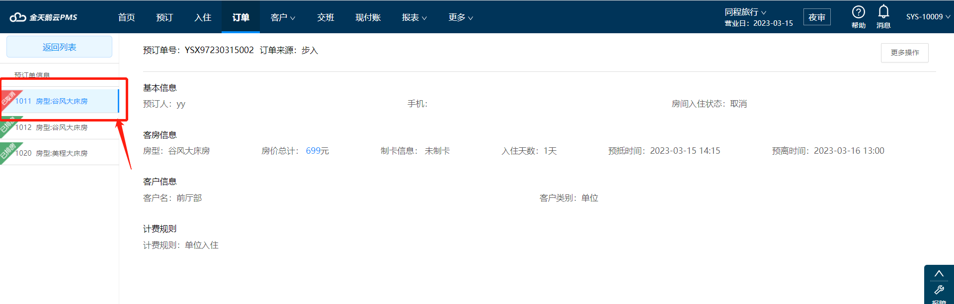Screen dimensions: 954x304
Task: Open the 入住 menu item
Action: click(203, 17)
